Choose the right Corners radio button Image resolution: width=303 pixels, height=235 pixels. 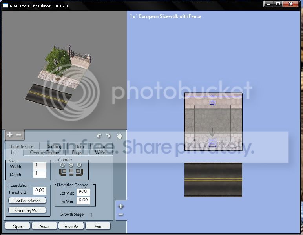point(79,165)
